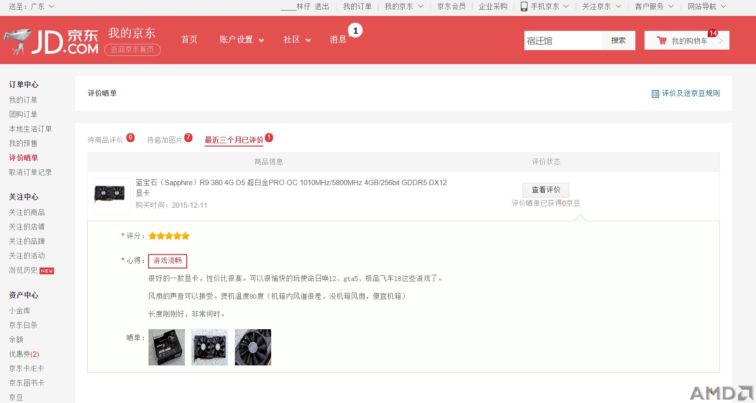Image resolution: width=756 pixels, height=403 pixels.
Task: Open 浏览历史 in the sidebar
Action: [23, 270]
